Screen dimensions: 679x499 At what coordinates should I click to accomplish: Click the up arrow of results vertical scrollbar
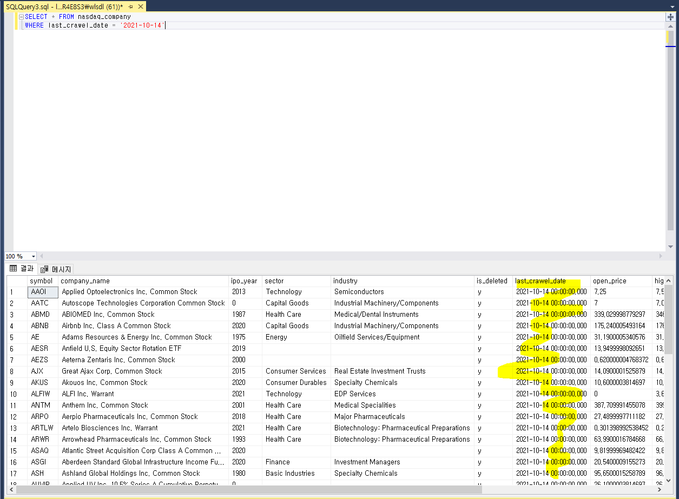click(x=669, y=280)
